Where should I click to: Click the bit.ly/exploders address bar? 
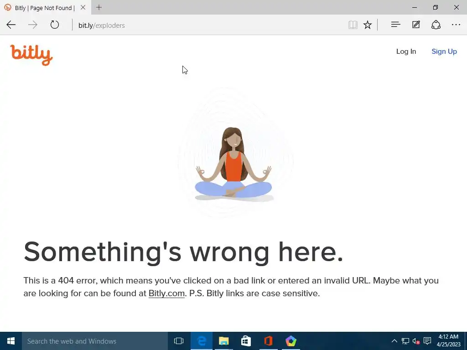click(x=208, y=26)
